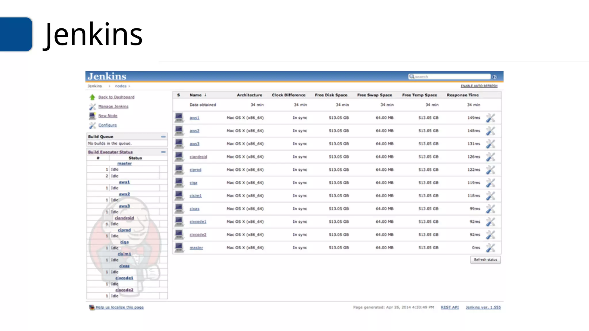Viewport: 589px width, 331px height.
Task: Open the master link in the executor status
Action: (x=124, y=163)
